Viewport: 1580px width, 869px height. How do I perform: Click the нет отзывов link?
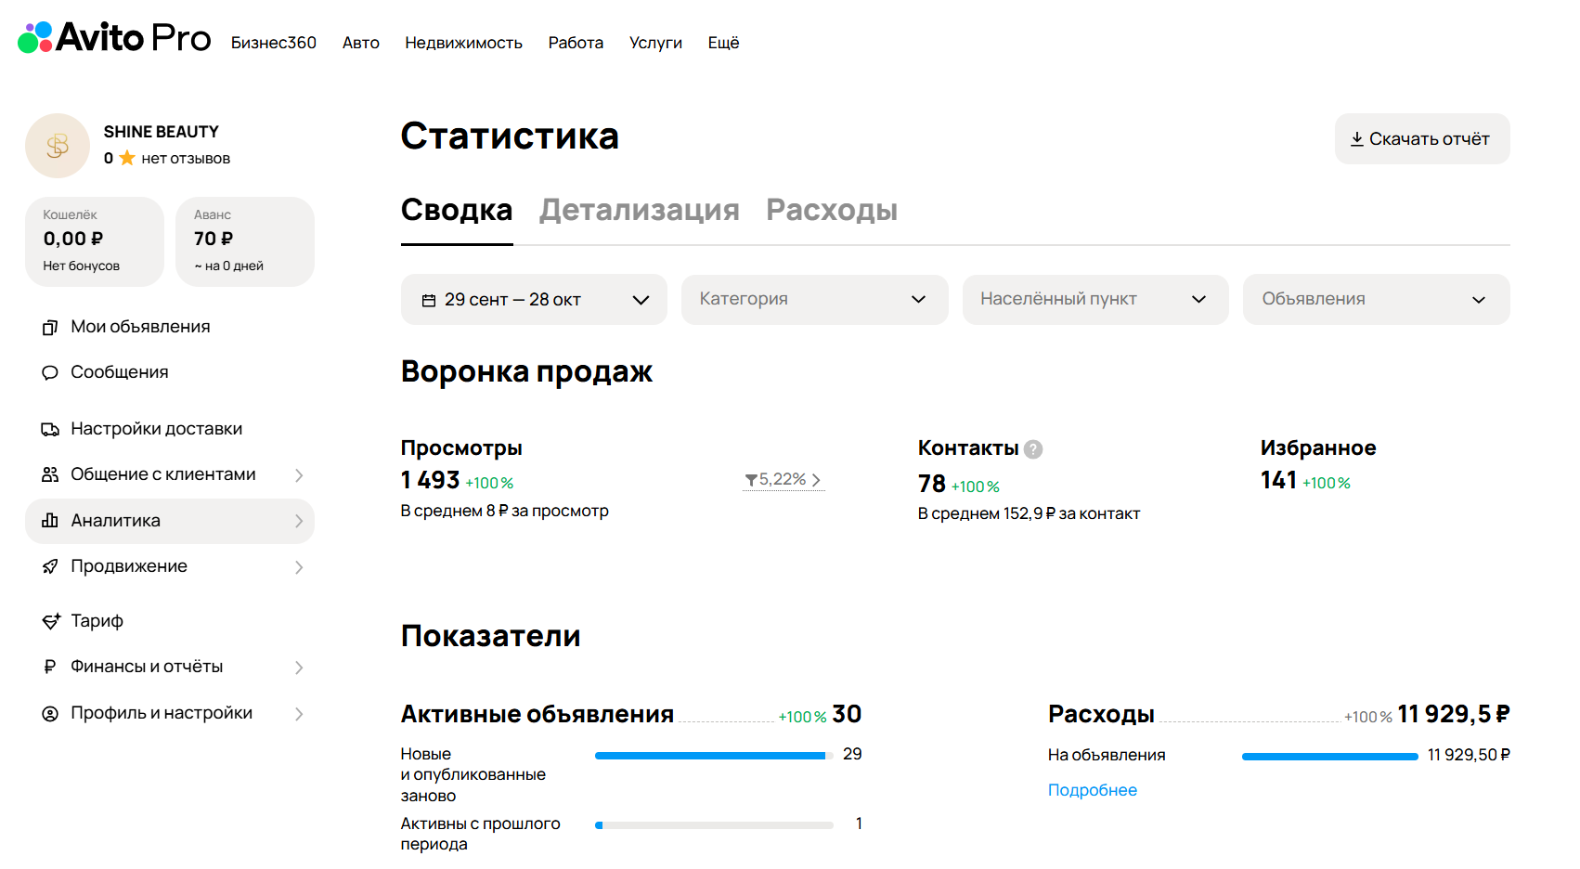tap(186, 159)
